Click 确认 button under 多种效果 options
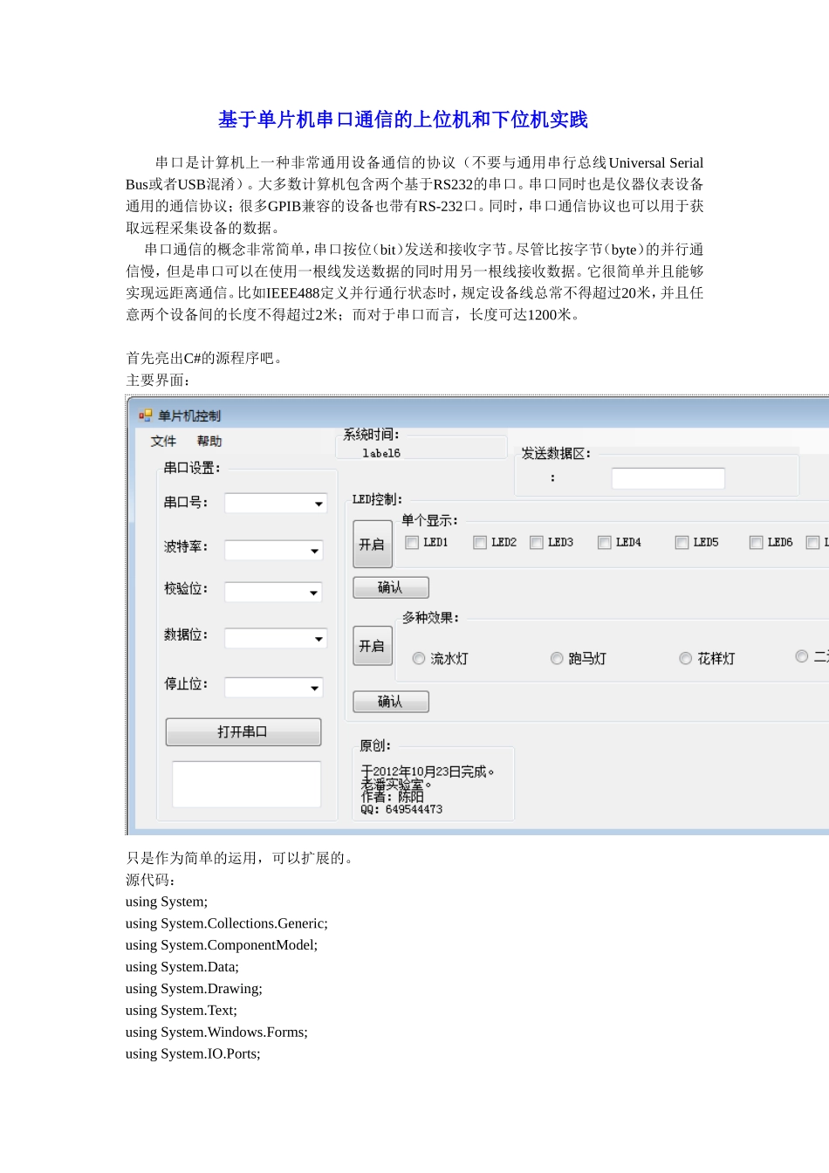829x1173 pixels. (391, 702)
